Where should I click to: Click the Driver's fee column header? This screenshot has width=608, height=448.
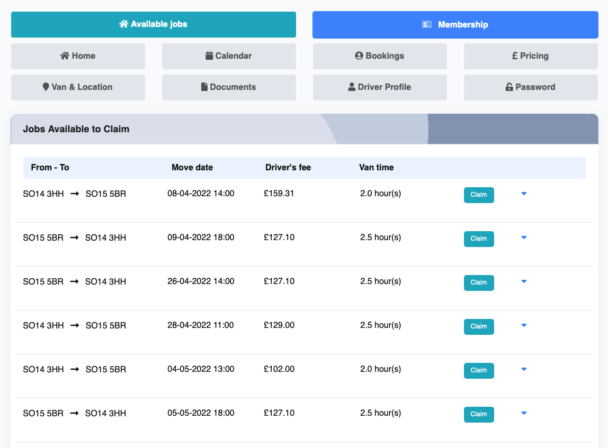click(x=288, y=167)
